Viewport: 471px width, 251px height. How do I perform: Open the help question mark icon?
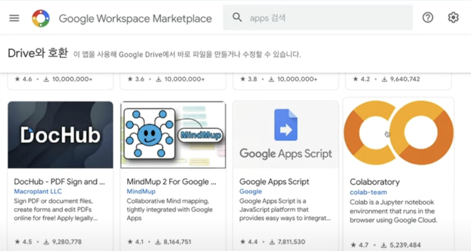click(x=428, y=18)
